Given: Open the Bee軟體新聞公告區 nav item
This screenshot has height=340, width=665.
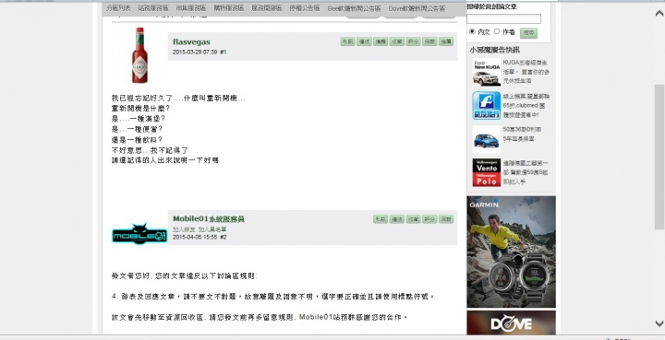Looking at the screenshot, I should coord(354,8).
